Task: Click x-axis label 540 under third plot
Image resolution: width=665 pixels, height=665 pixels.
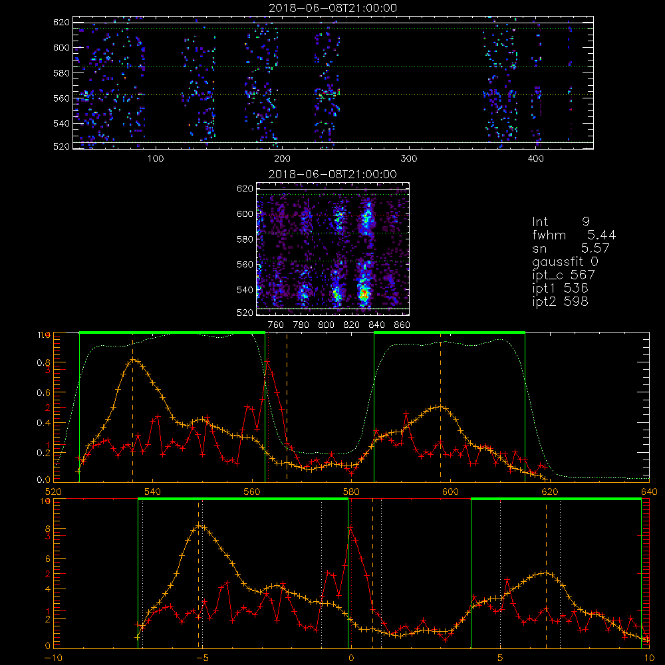Action: (153, 491)
